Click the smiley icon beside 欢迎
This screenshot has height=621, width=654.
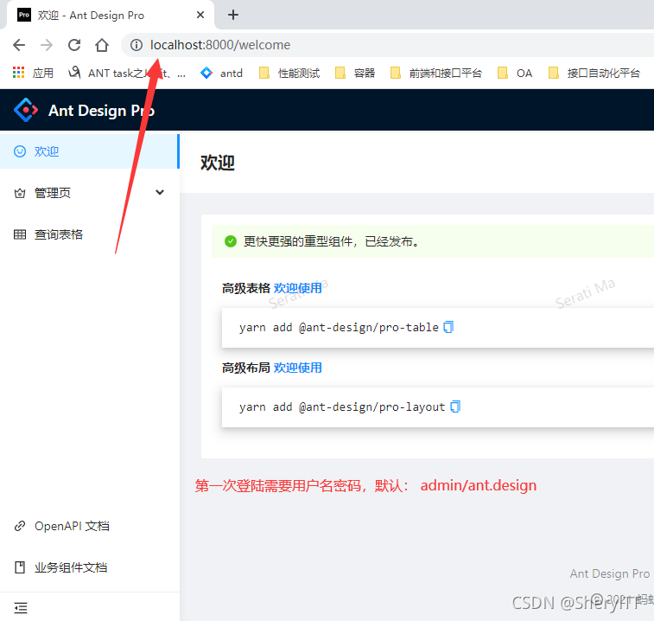pos(20,151)
